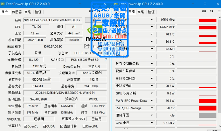The height and width of the screenshot is (131, 221).
Task: Click the bus interface question mark icon
Action: point(106,60)
